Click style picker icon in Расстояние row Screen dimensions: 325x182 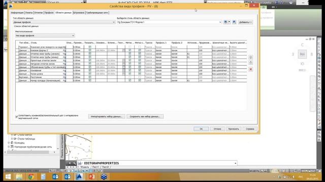point(64,77)
